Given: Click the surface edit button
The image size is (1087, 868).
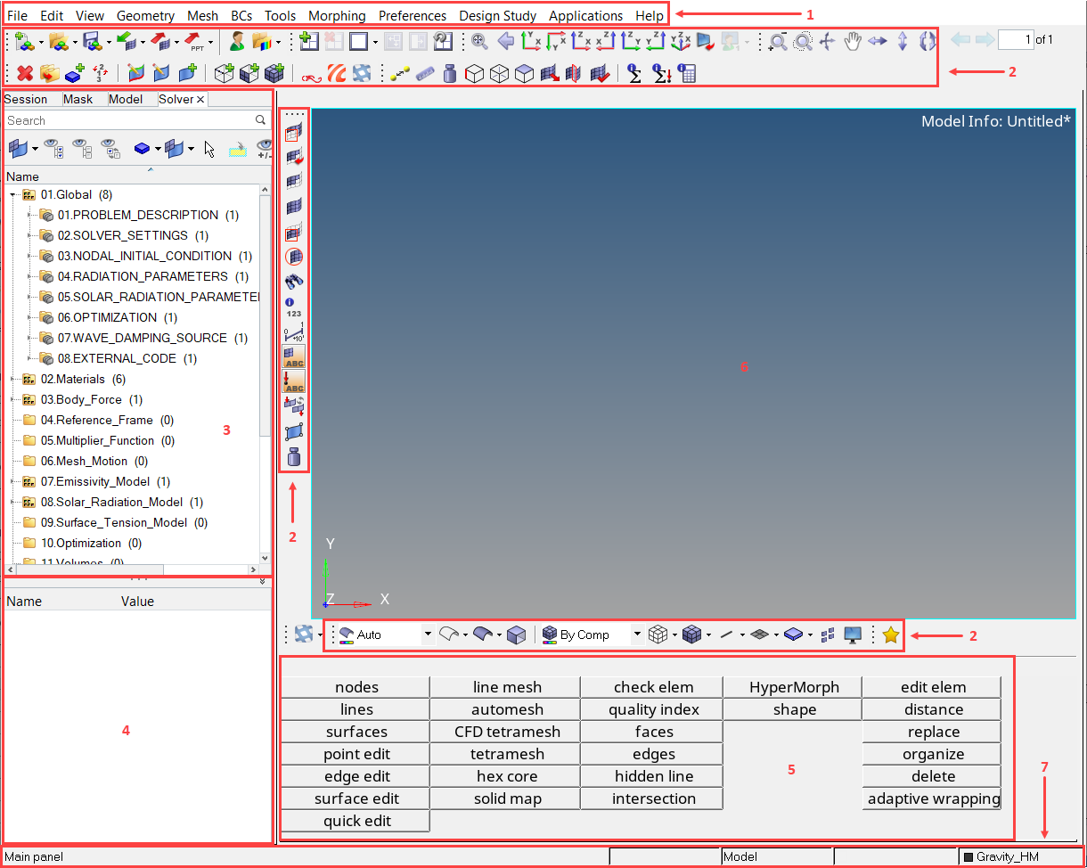Looking at the screenshot, I should [357, 798].
